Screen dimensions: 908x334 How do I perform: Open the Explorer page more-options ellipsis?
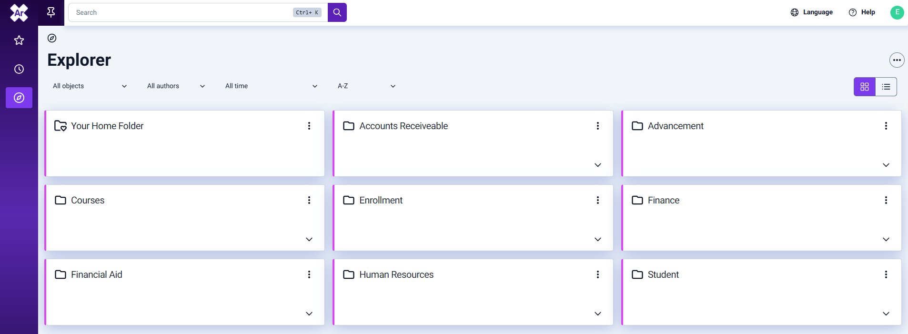point(897,60)
